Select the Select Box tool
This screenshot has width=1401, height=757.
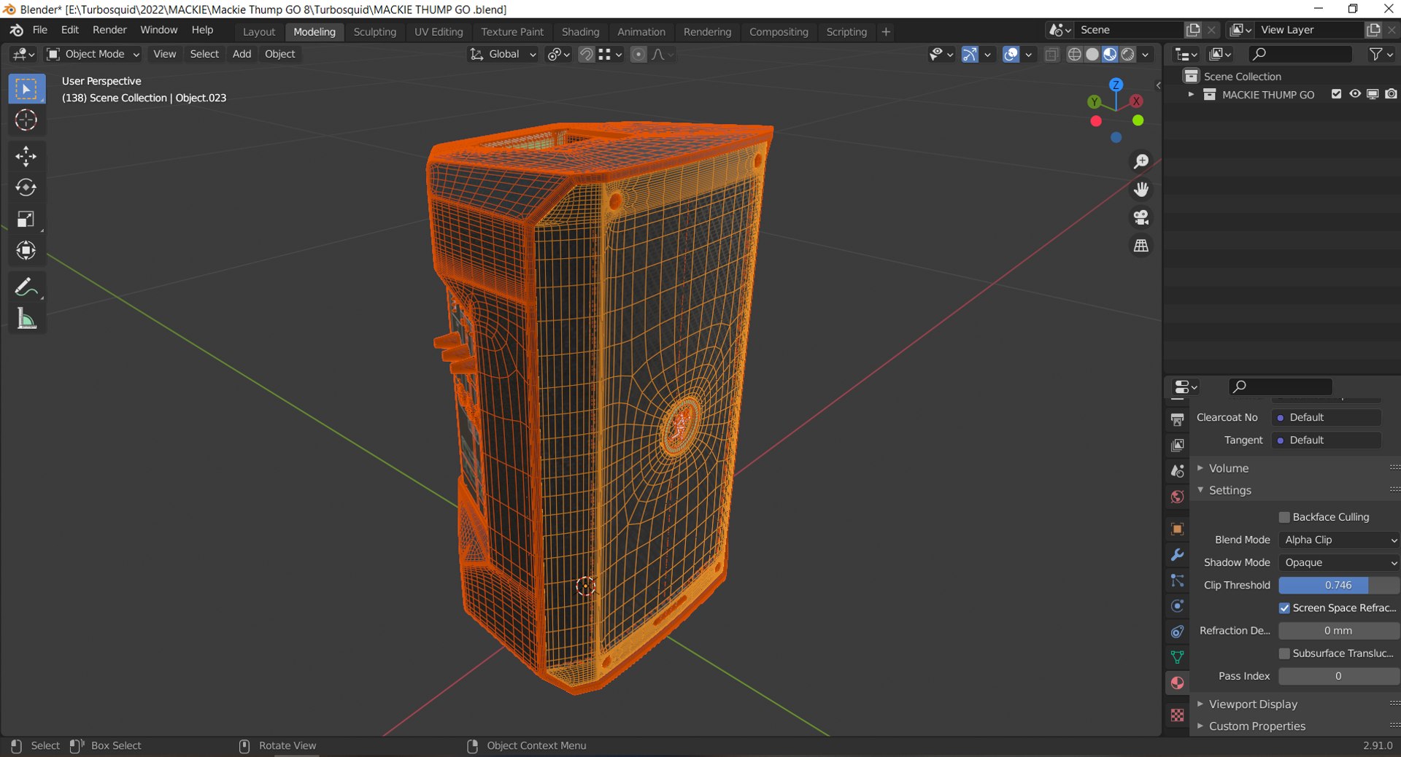click(x=26, y=89)
